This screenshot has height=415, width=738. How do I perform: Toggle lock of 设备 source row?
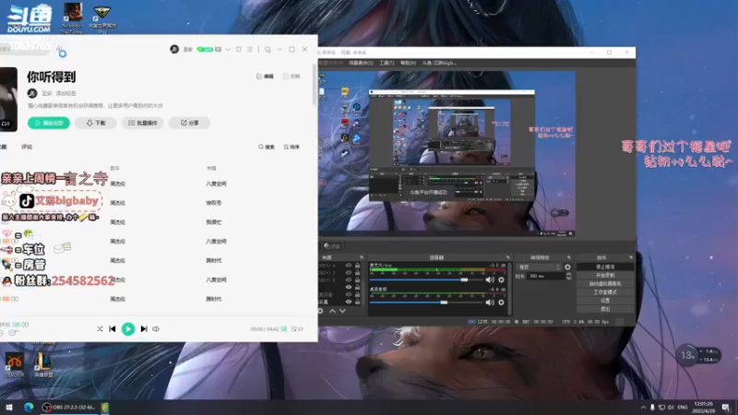357,294
